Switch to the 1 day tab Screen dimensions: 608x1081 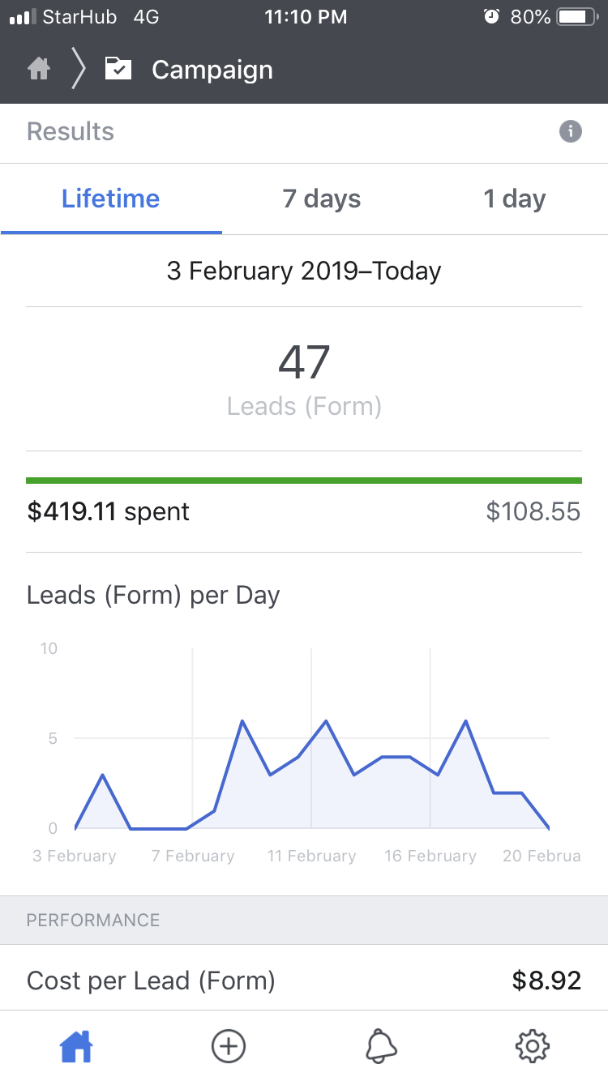(515, 199)
